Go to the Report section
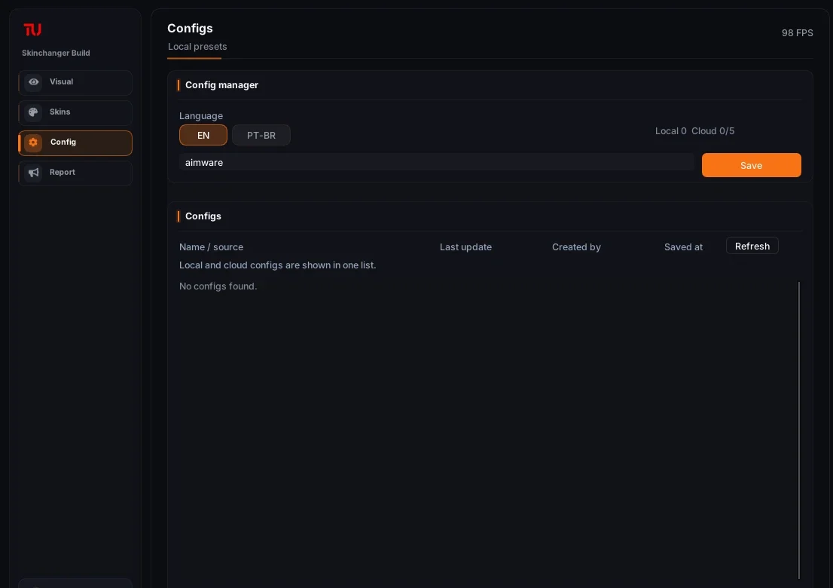This screenshot has height=588, width=833. point(75,173)
